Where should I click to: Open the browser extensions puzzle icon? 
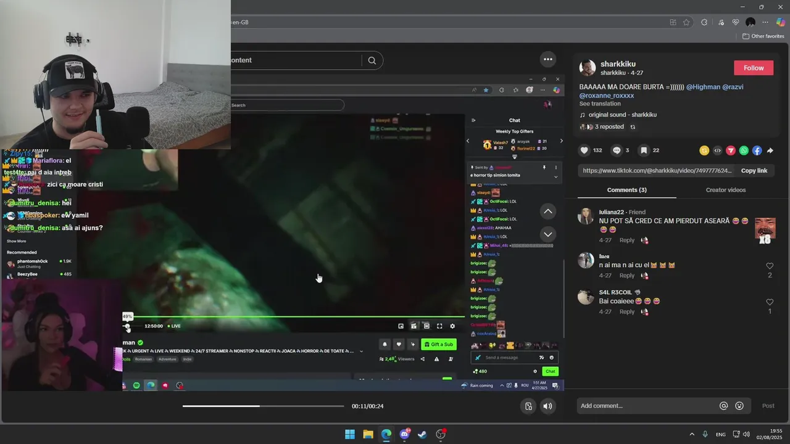(704, 22)
